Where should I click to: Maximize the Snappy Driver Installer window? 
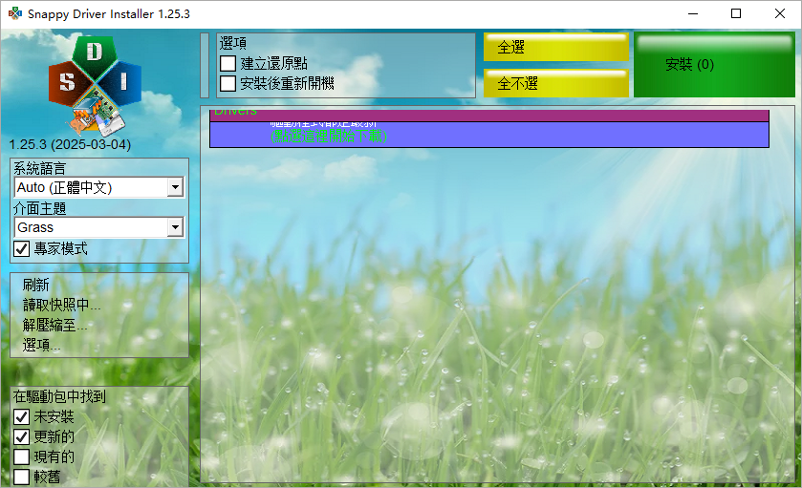click(x=736, y=13)
